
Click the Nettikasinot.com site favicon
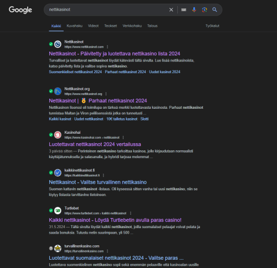click(58, 44)
